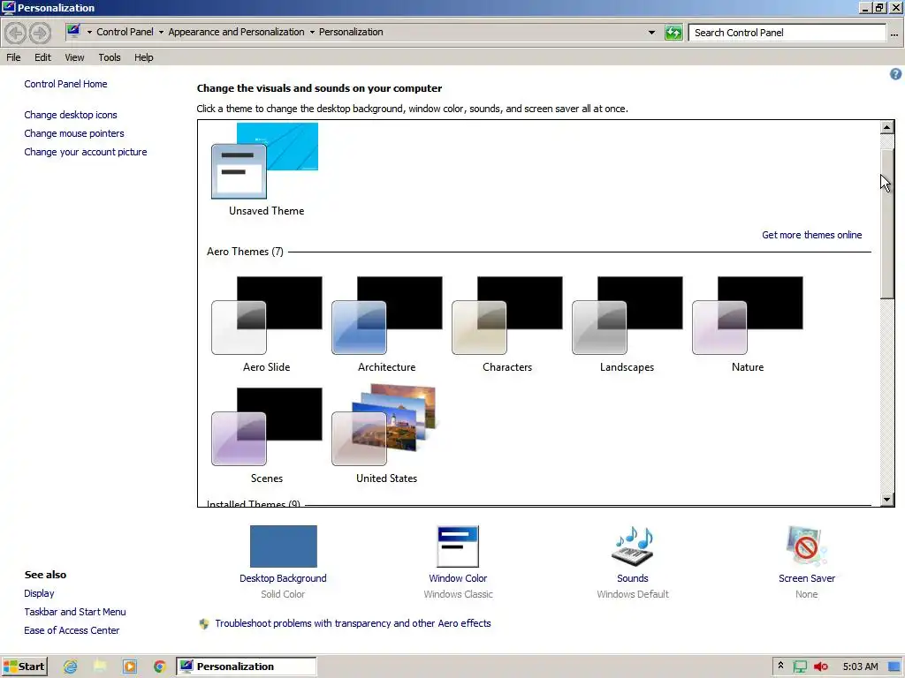Click the Desktop Background text link

(283, 578)
